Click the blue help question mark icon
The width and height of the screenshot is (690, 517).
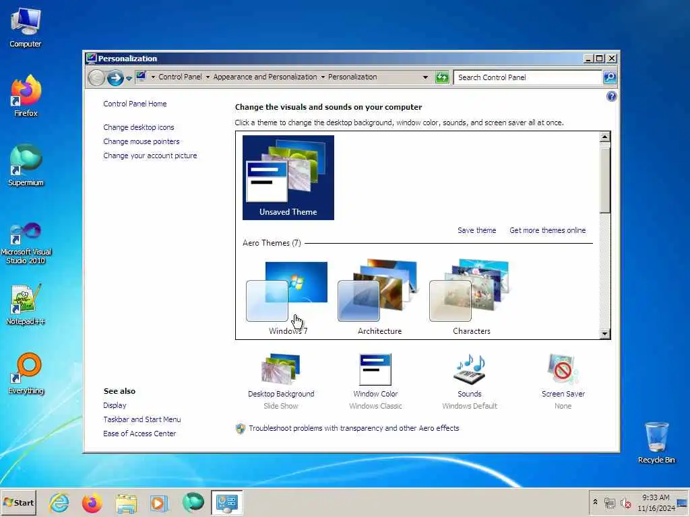611,97
